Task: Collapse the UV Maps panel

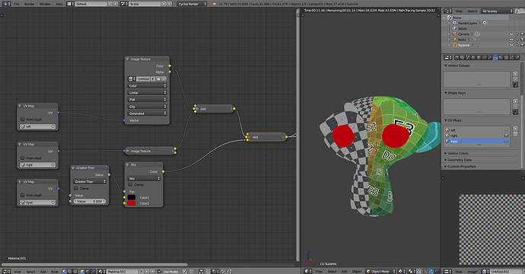Action: (446, 120)
